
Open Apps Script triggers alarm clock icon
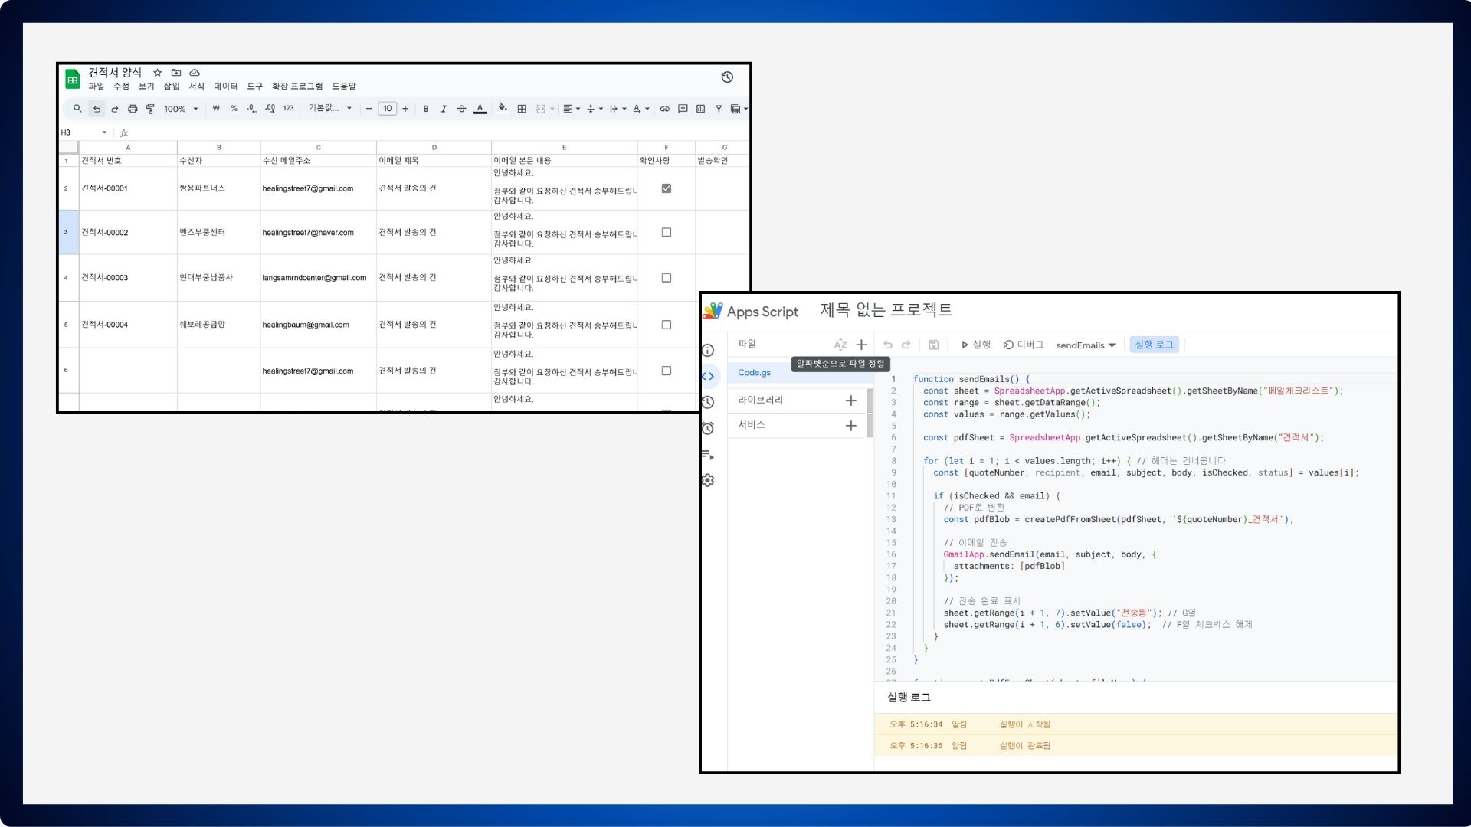pyautogui.click(x=708, y=428)
